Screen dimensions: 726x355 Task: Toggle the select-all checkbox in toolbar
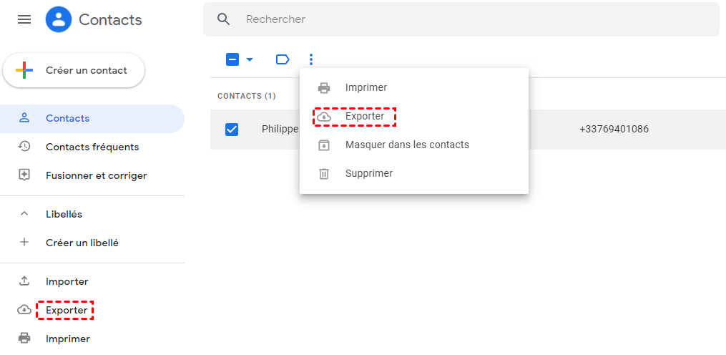232,59
